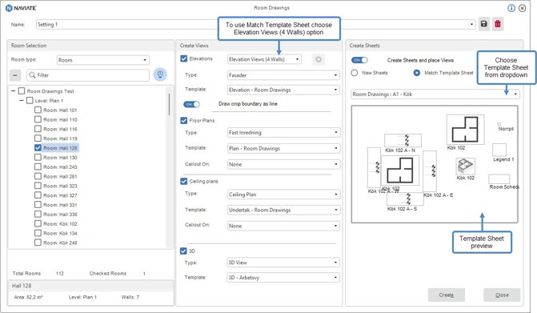The width and height of the screenshot is (537, 313).
Task: Toggle the 3D checkbox
Action: click(x=183, y=251)
